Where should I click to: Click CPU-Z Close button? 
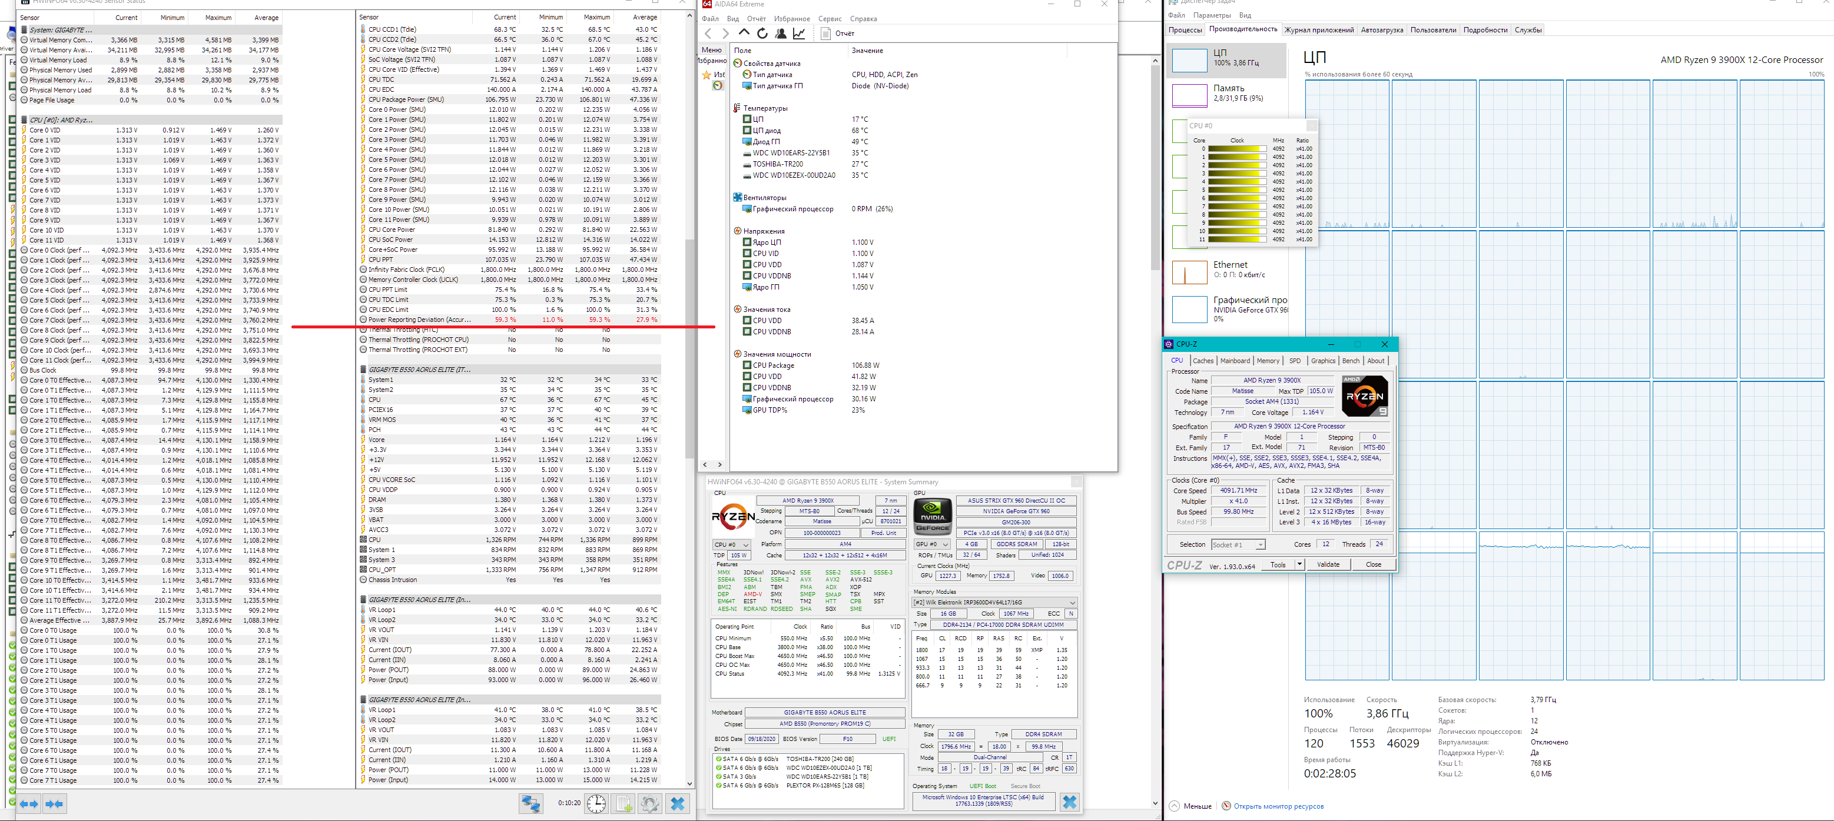pos(1374,565)
